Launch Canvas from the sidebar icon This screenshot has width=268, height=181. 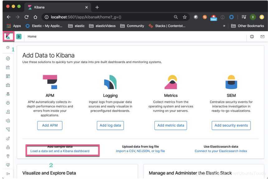(x=8, y=85)
